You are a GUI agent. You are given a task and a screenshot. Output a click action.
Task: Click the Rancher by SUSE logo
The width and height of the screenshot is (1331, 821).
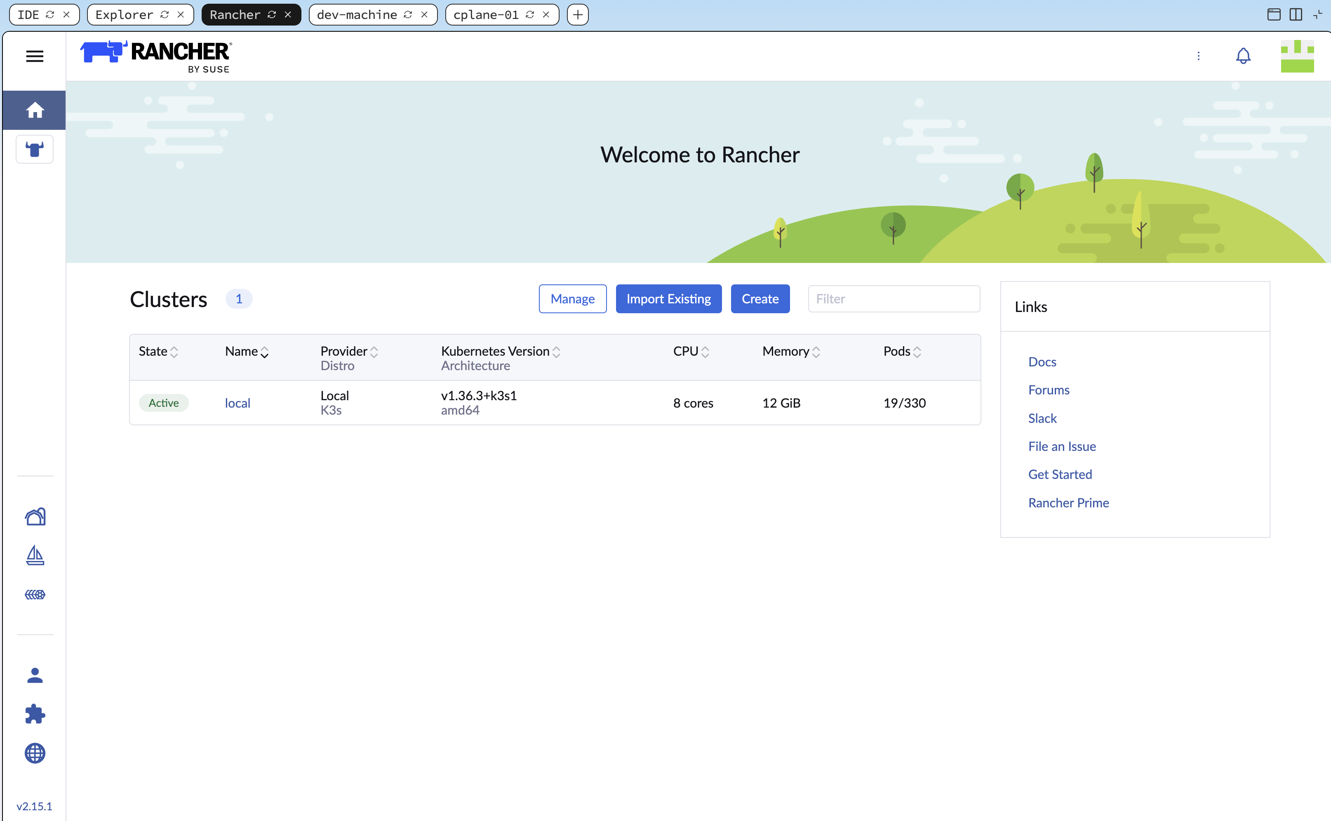pos(156,56)
